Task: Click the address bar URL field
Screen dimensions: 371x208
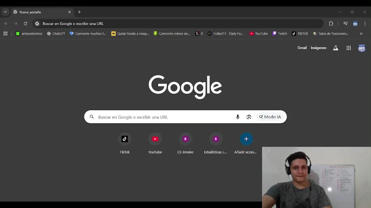Action: 178,24
